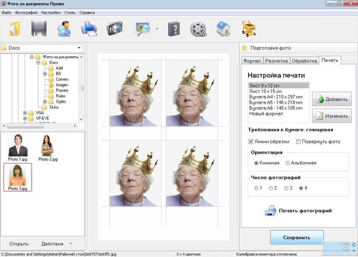This screenshot has height=257, width=358.
Task: Expand the VP-EYE folder node
Action: (x=25, y=119)
